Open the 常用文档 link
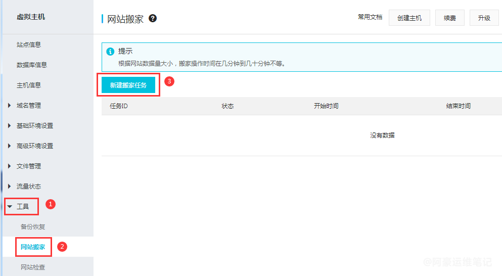Image resolution: width=502 pixels, height=276 pixels. coord(370,17)
